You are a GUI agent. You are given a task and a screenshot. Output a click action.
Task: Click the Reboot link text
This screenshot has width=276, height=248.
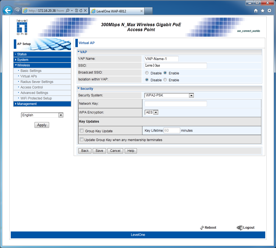click(210, 228)
